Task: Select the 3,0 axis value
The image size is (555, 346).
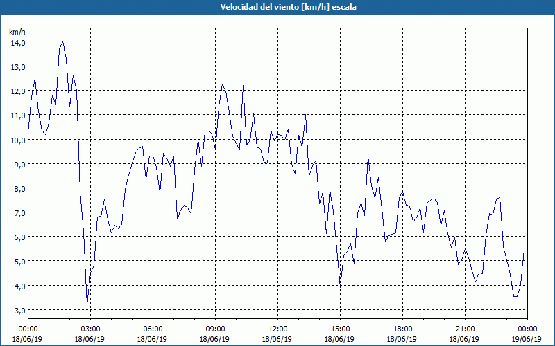Action: click(x=19, y=310)
